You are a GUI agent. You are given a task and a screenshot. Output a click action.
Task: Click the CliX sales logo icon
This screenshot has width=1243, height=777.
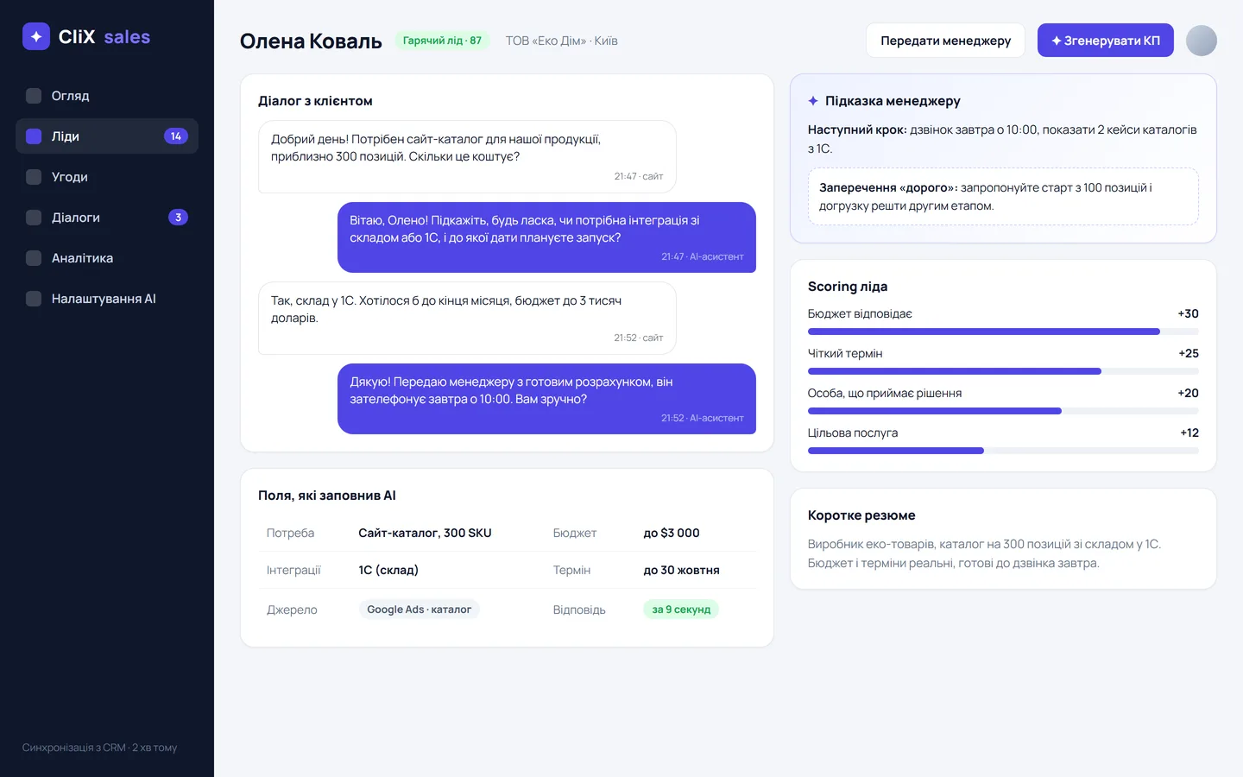point(36,36)
